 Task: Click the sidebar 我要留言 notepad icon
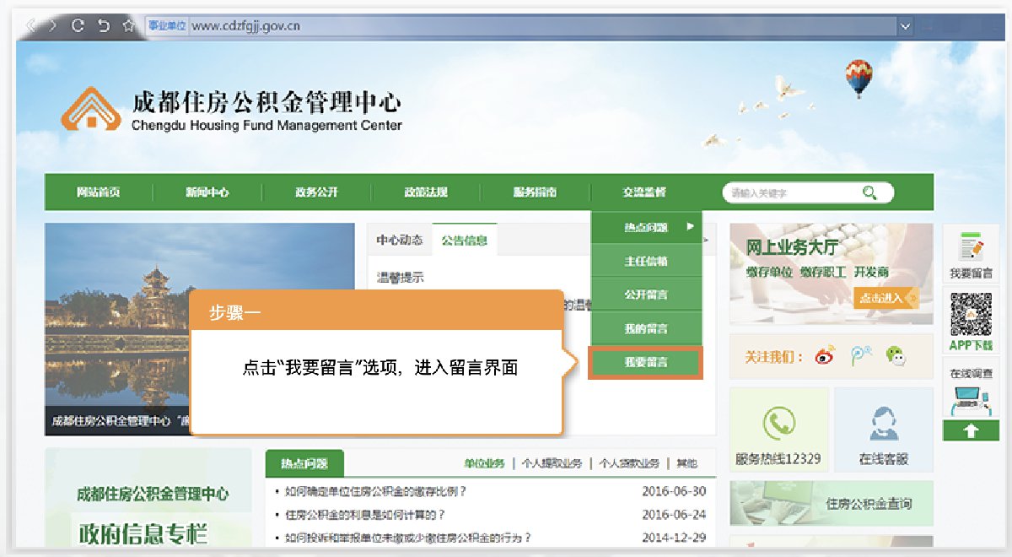(971, 248)
